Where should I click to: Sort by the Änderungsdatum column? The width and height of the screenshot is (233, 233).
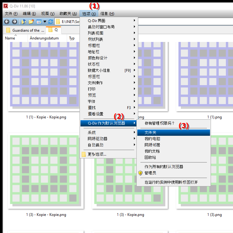(x=47, y=38)
